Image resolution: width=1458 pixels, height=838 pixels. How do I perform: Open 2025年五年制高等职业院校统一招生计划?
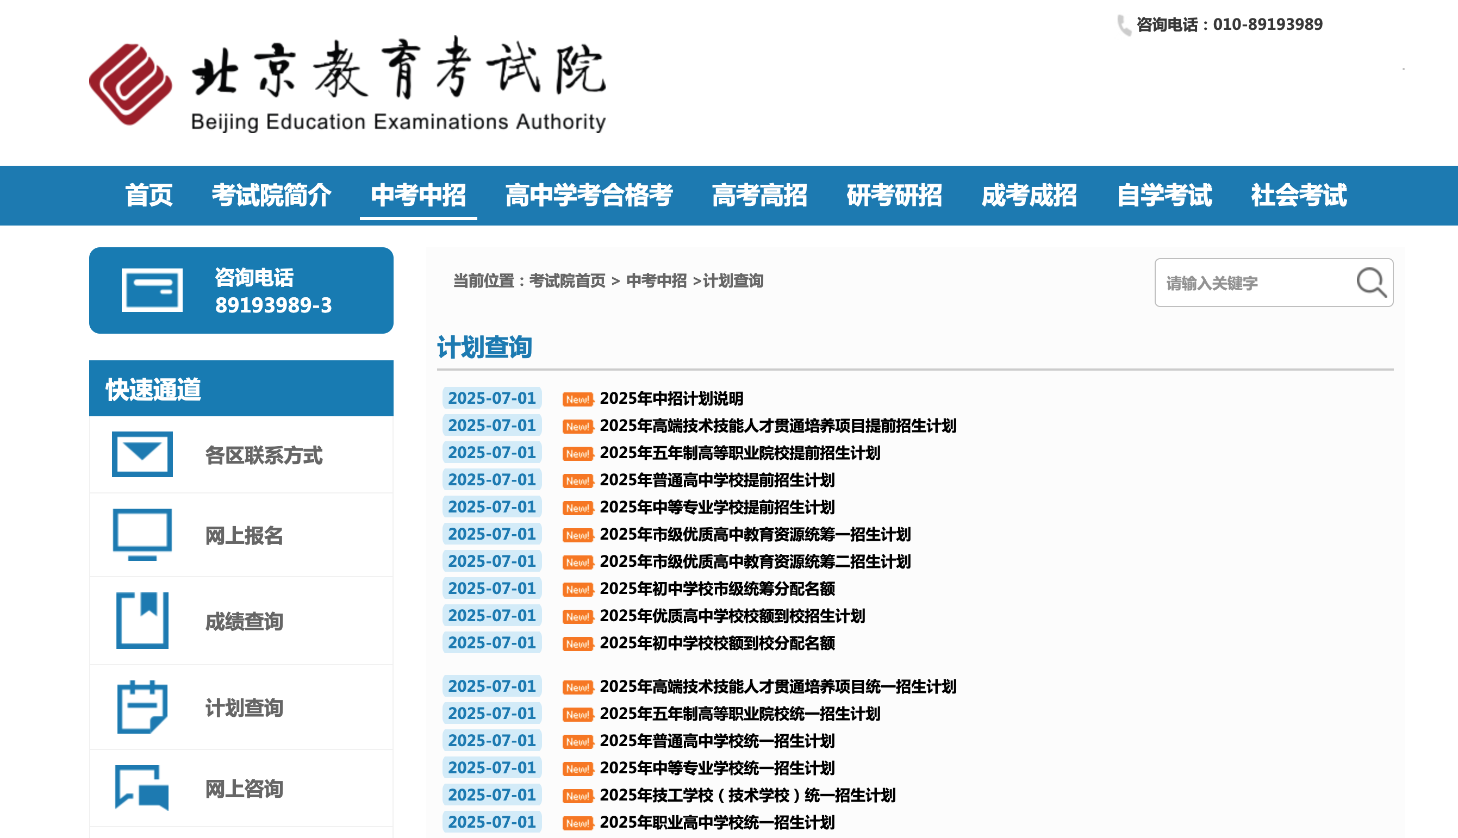point(740,714)
